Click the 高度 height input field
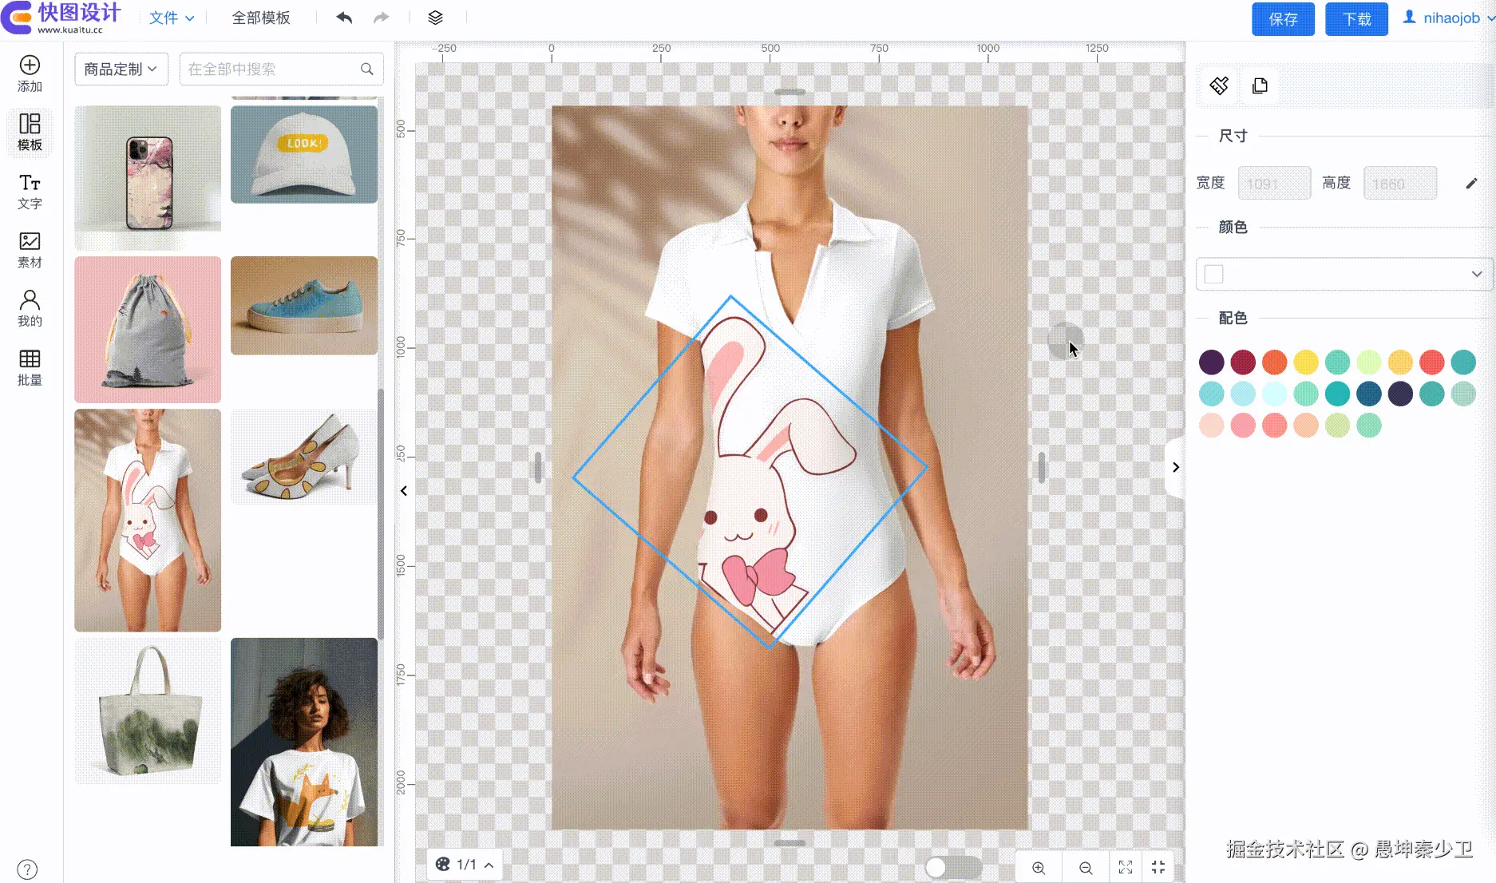The height and width of the screenshot is (883, 1496). tap(1400, 184)
